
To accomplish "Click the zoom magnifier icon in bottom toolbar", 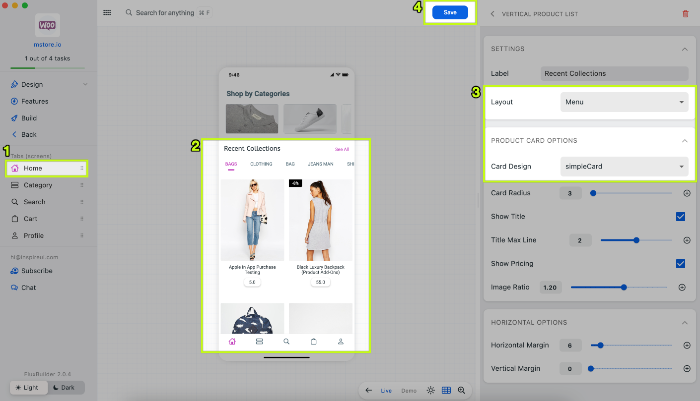I will tap(462, 391).
